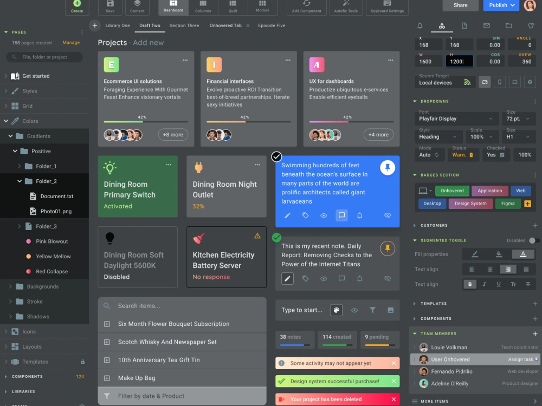This screenshot has width=542, height=406.
Task: Select right text alignment
Action: [x=508, y=269]
